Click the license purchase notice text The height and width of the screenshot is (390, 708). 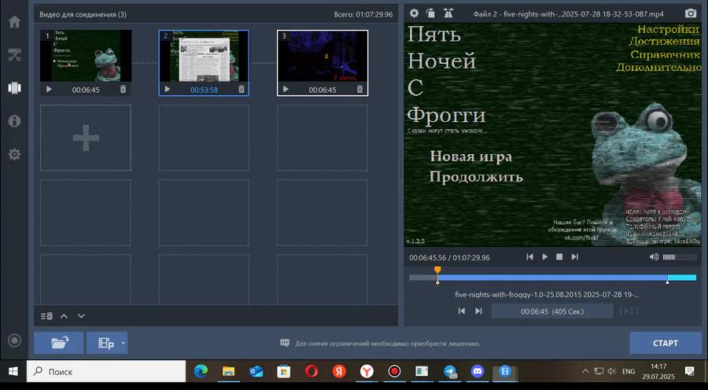[387, 344]
